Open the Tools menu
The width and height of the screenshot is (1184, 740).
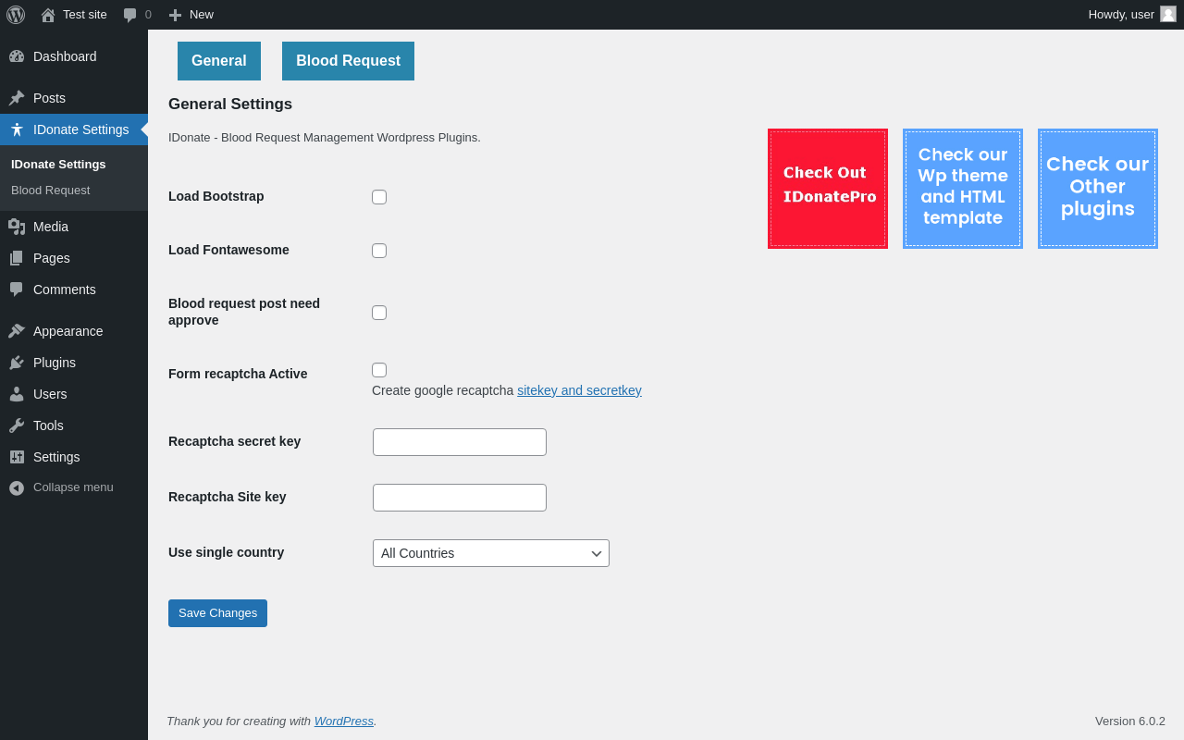point(74,425)
